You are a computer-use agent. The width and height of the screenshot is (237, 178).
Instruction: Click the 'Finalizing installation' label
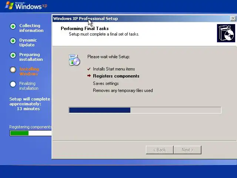click(29, 86)
